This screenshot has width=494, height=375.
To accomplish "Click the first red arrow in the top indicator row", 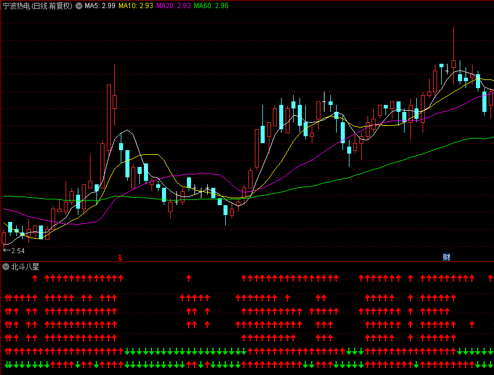I will pos(34,278).
